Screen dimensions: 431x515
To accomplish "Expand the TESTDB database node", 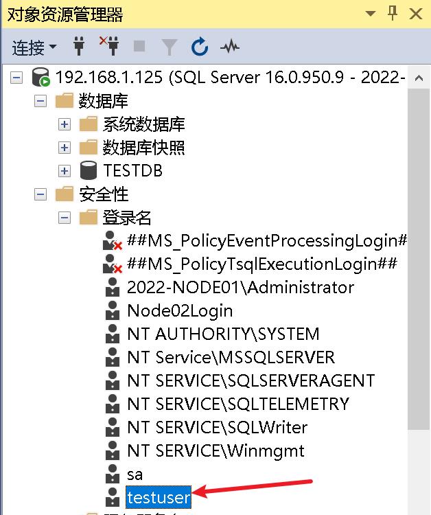I will 65,170.
